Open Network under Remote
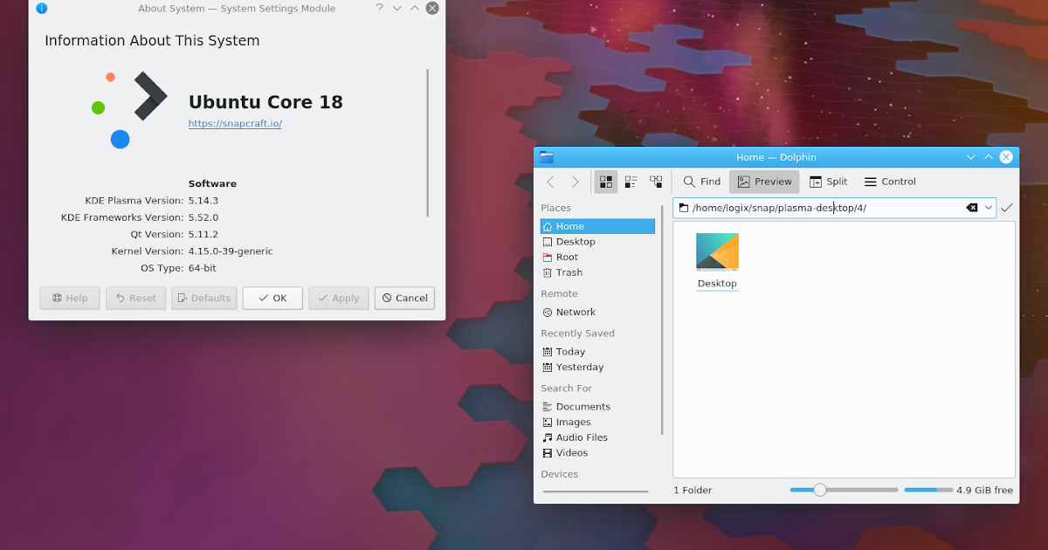Image resolution: width=1048 pixels, height=550 pixels. (597, 312)
